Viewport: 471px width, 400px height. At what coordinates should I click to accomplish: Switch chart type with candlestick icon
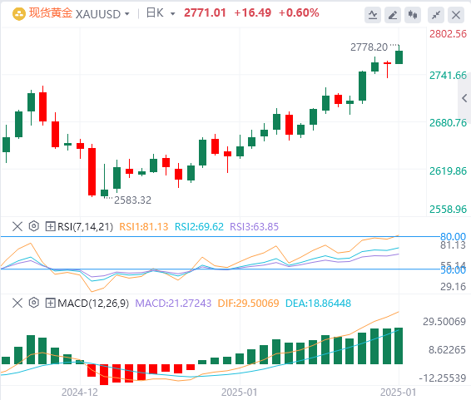pos(413,15)
